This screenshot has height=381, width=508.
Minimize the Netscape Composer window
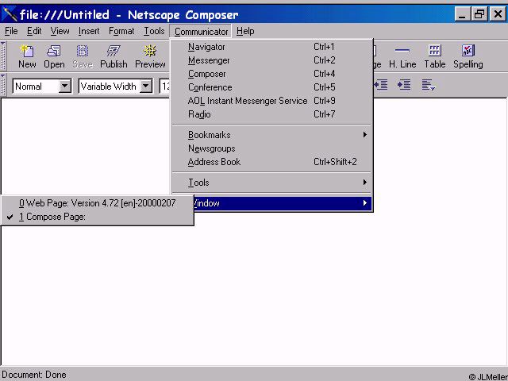click(462, 14)
